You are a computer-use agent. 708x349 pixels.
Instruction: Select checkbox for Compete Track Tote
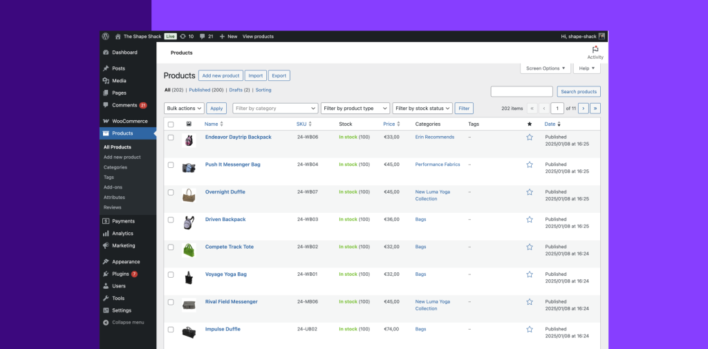click(x=171, y=247)
